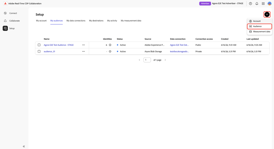Click the Connection access column header
Image resolution: width=274 pixels, height=149 pixels.
204,39
